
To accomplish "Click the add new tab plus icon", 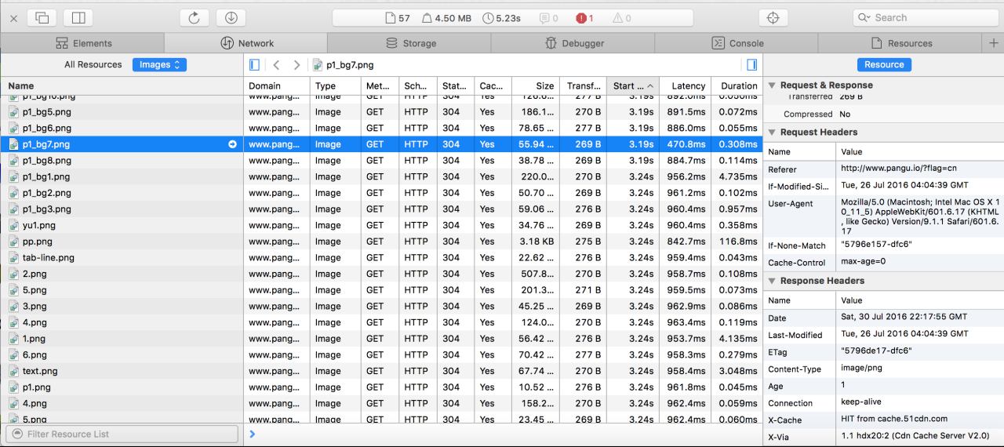I will tap(994, 43).
